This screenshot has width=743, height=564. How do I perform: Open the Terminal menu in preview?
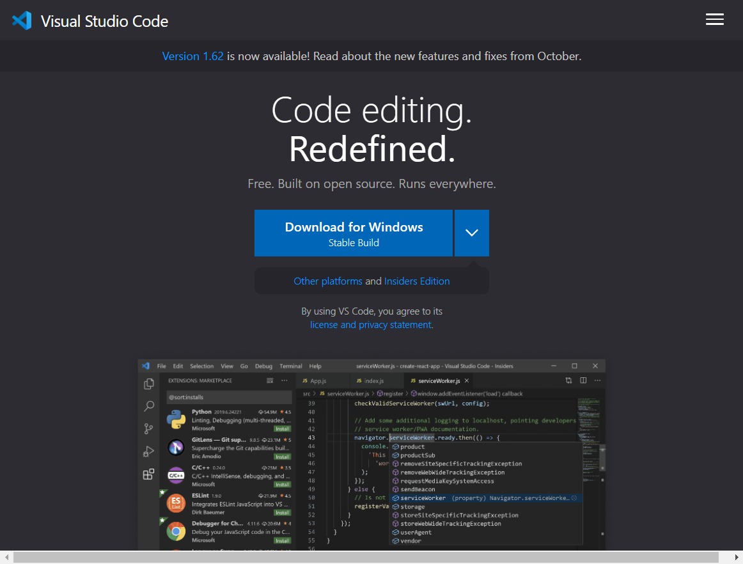(x=290, y=366)
